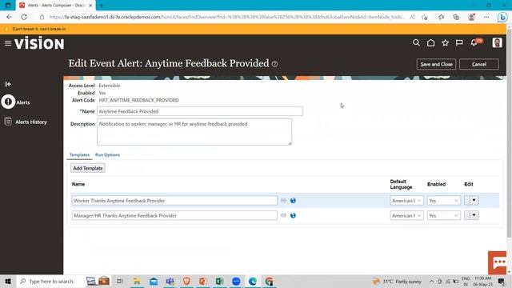512x288 pixels.
Task: Open Excel from the taskbar
Action: click(x=219, y=281)
